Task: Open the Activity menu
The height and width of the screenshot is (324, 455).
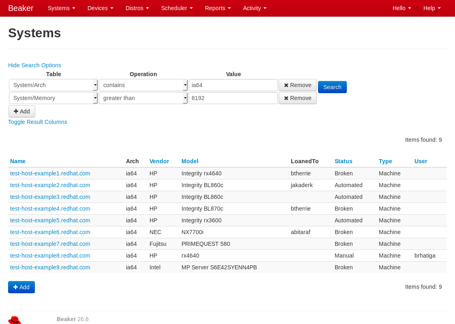Action: [255, 8]
